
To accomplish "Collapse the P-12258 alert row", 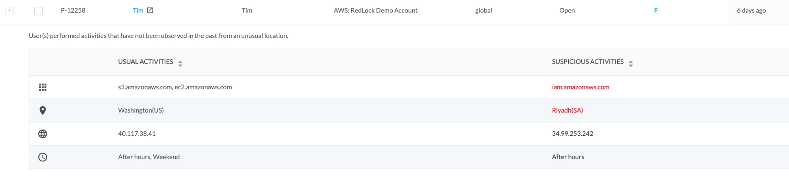I will pos(9,11).
